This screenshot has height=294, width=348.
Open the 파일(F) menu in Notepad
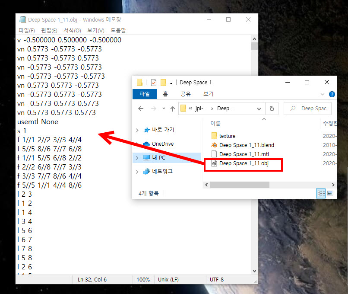tap(27, 30)
